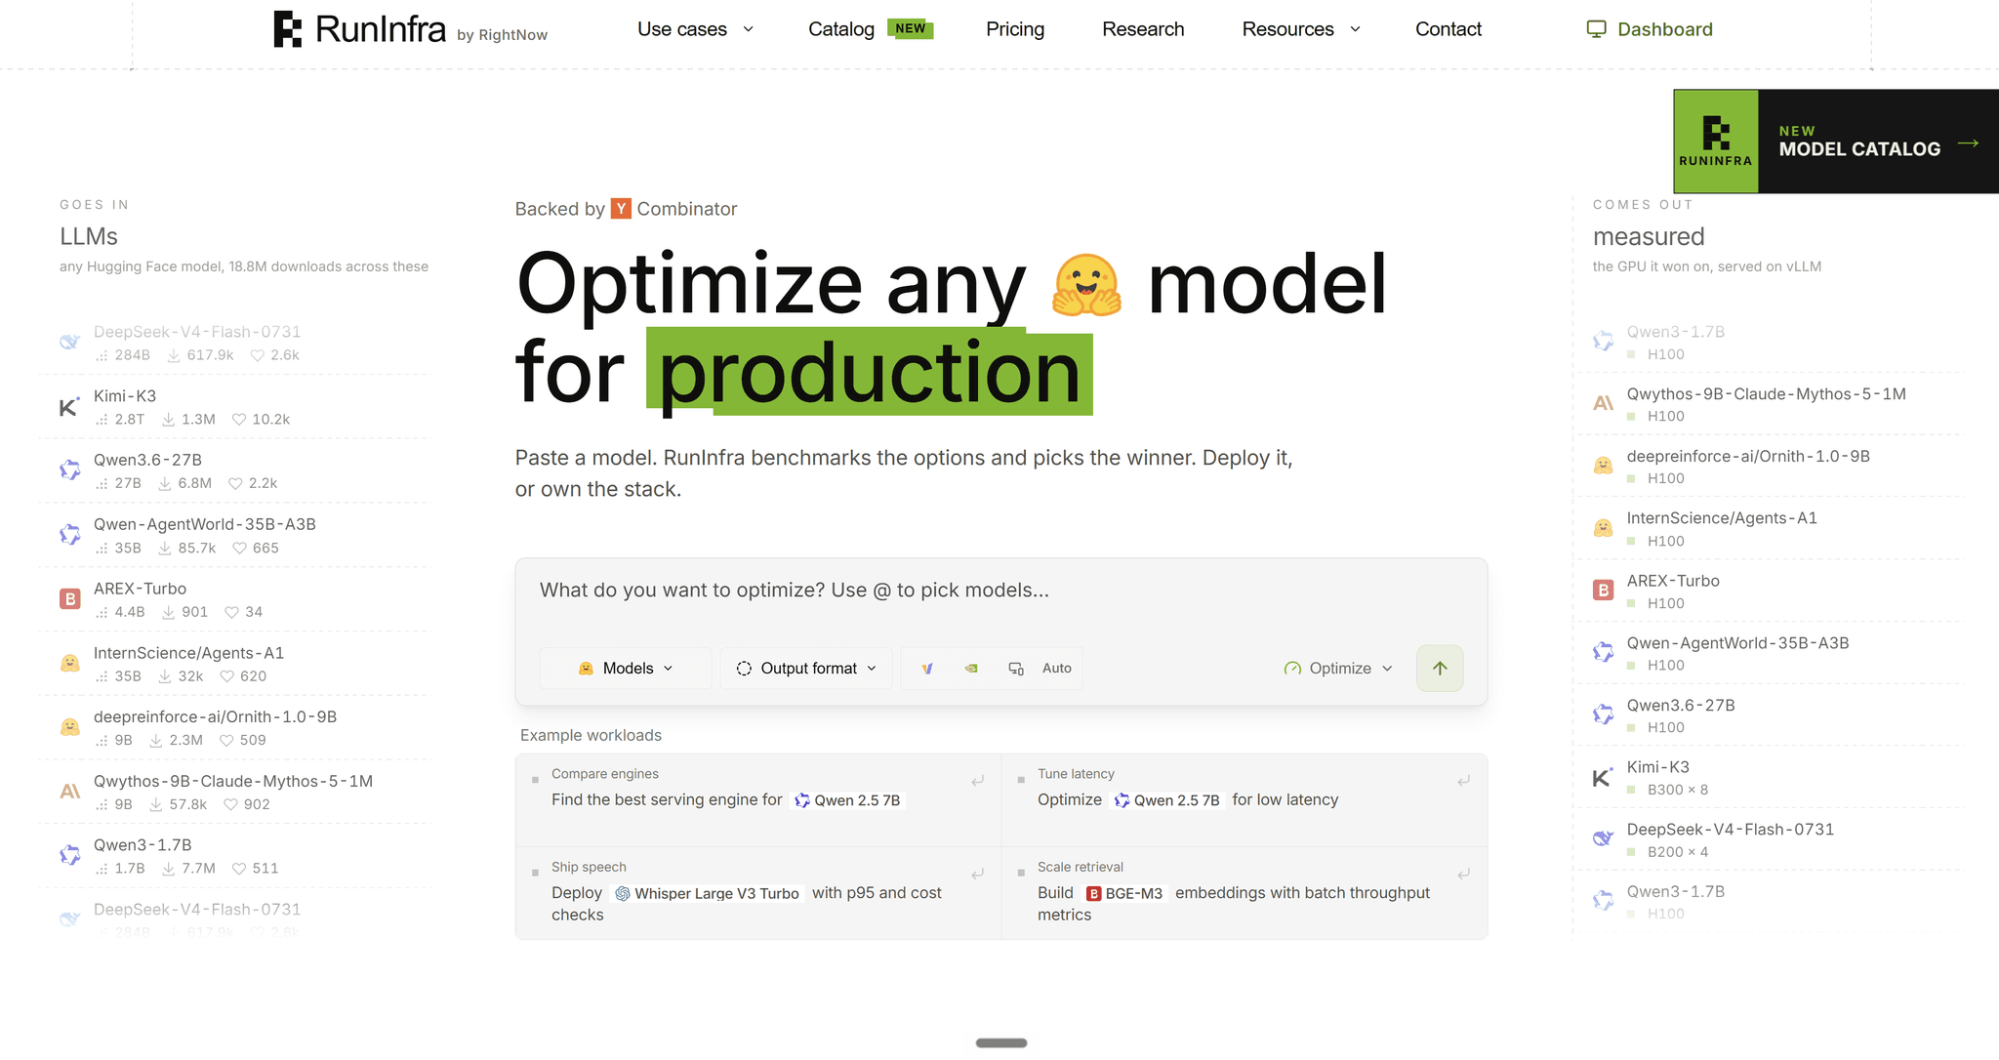Click 'AREX-Turbo' in the GOES IN list

pos(140,589)
